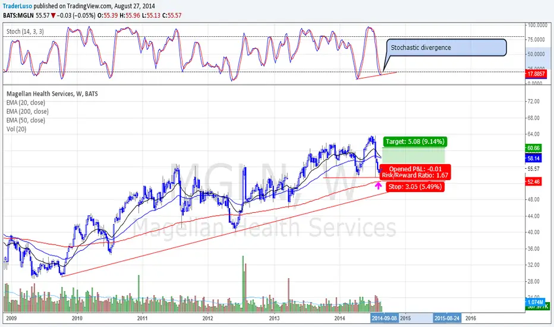
Task: Click the red Stop: 3.05 (5.49%) label
Action: point(415,187)
